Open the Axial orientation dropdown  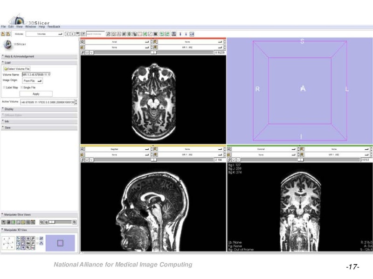point(117,42)
